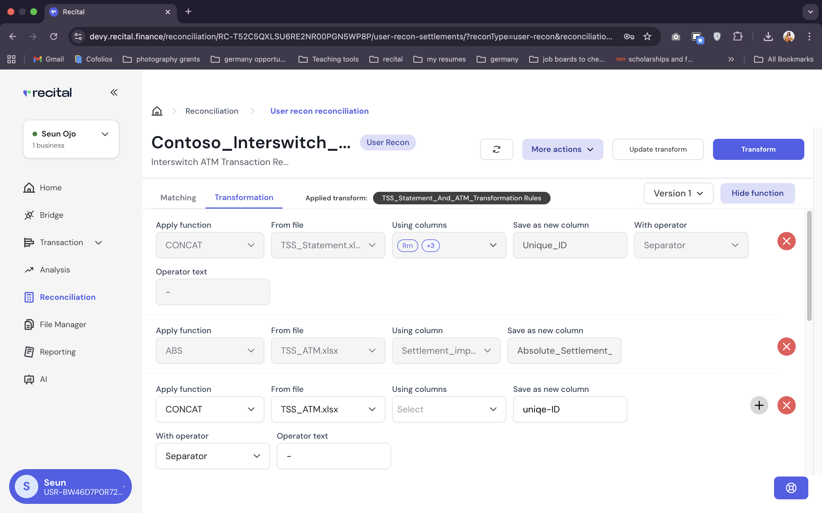Open the AI section in the sidebar
Viewport: 822px width, 513px height.
point(43,379)
